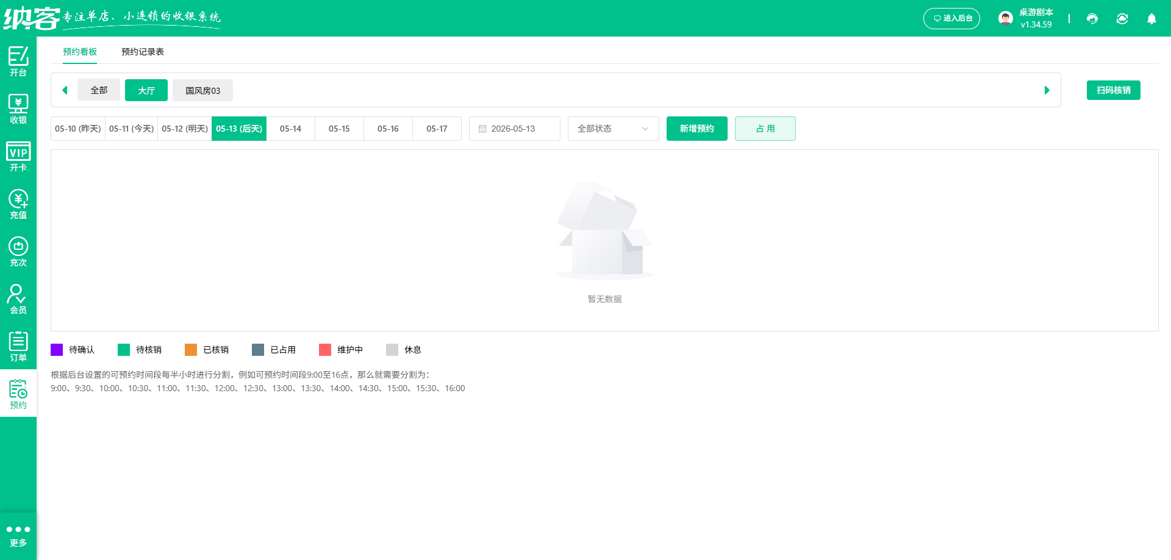
Task: Switch to 预约记录表 tab
Action: click(x=143, y=52)
